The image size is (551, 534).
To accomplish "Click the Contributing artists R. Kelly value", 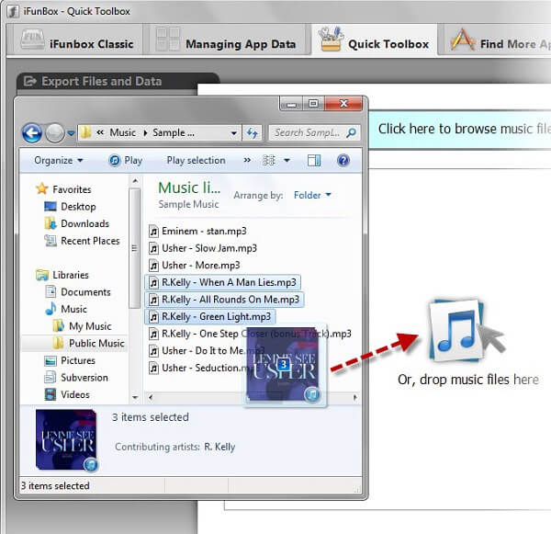I will (x=219, y=447).
